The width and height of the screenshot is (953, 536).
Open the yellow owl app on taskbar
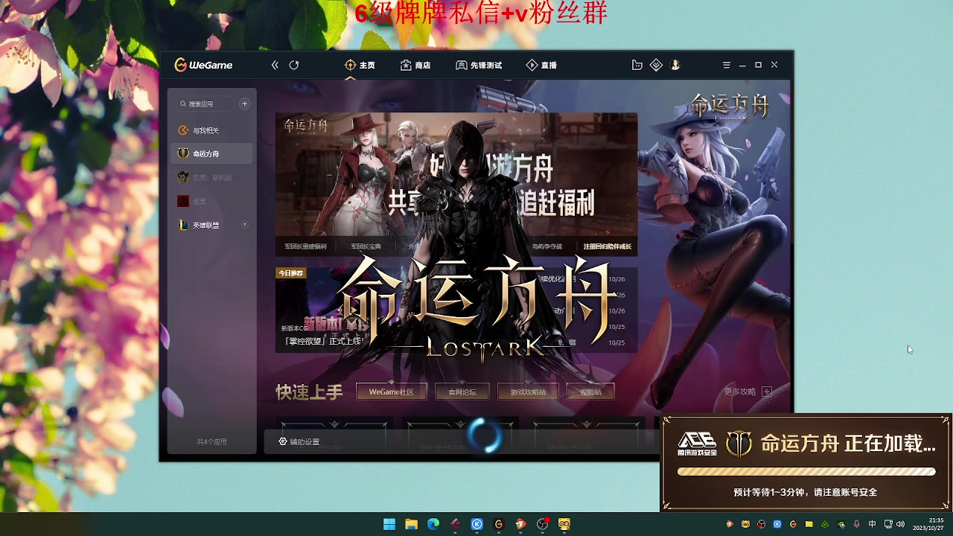[564, 524]
